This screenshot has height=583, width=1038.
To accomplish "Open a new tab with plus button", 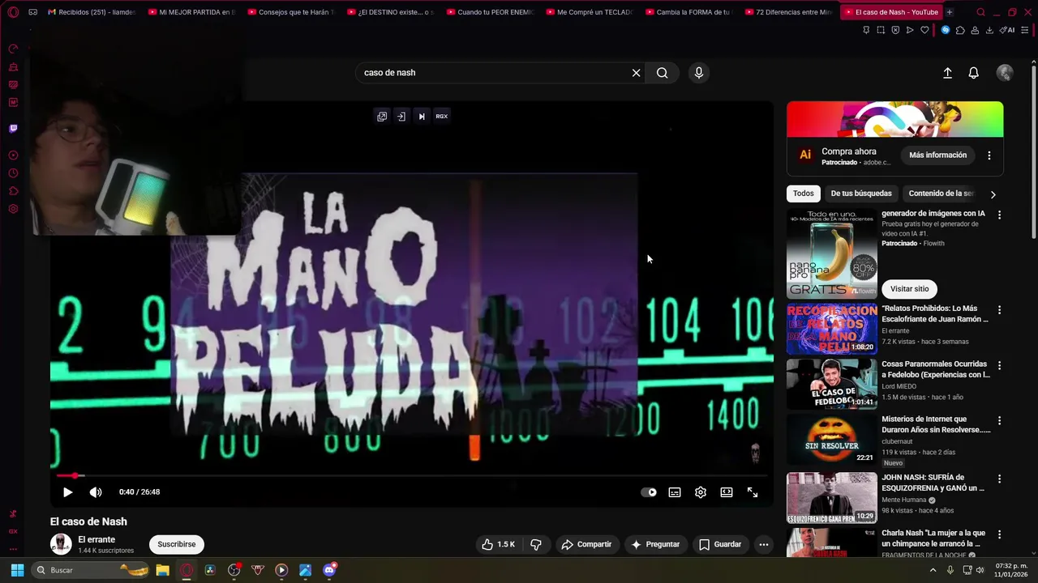I will point(950,12).
